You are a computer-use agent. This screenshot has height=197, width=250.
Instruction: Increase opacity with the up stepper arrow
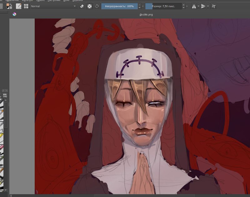pos(139,5)
